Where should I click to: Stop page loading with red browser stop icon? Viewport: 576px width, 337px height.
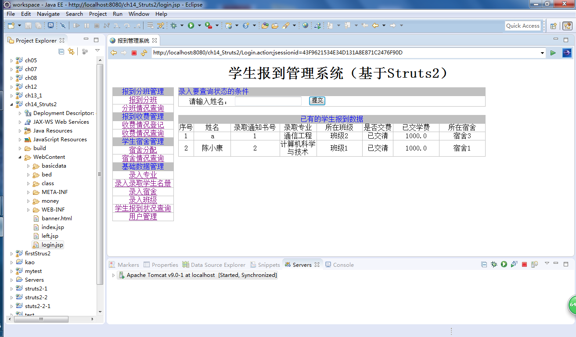click(x=134, y=53)
